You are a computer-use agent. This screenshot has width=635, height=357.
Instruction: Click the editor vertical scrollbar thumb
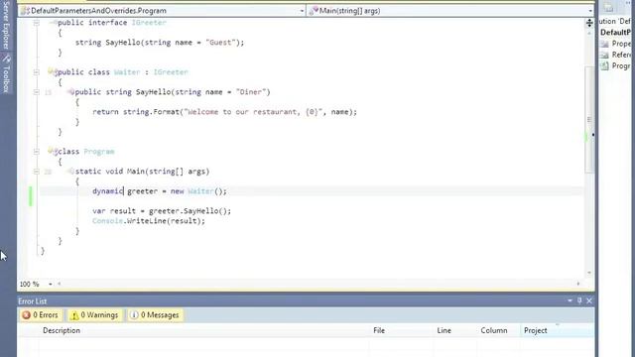[589, 119]
